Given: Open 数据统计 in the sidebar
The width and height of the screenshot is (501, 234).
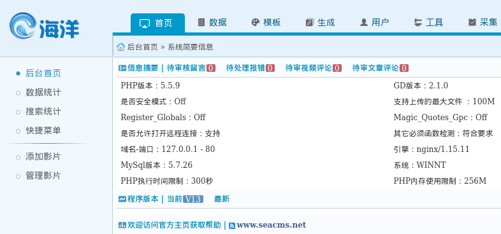Looking at the screenshot, I should tap(43, 93).
